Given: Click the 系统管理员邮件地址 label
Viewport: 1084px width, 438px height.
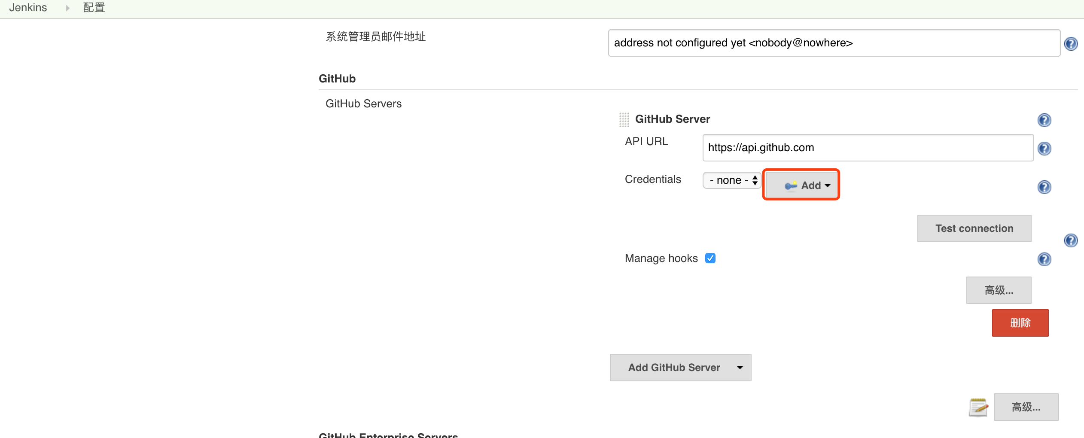Looking at the screenshot, I should pyautogui.click(x=376, y=37).
